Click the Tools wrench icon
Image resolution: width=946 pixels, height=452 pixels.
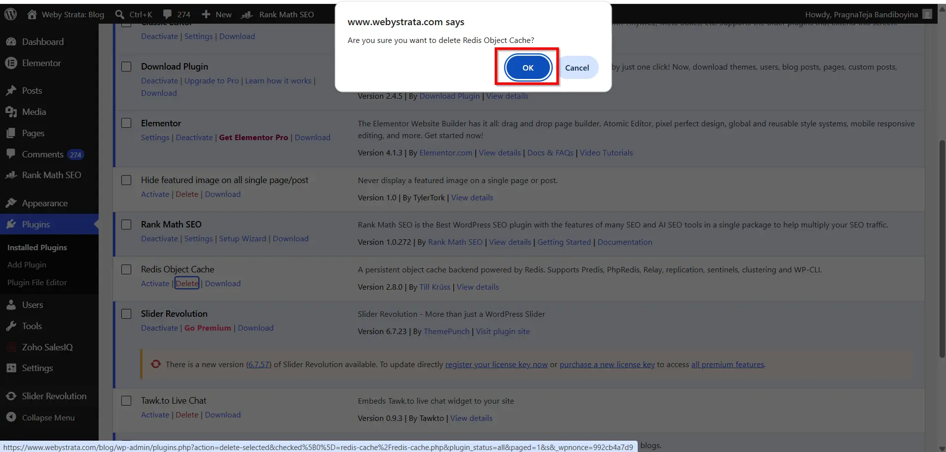coord(11,326)
